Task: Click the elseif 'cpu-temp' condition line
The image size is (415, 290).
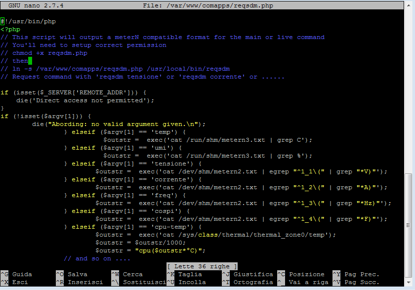Action: pyautogui.click(x=132, y=227)
